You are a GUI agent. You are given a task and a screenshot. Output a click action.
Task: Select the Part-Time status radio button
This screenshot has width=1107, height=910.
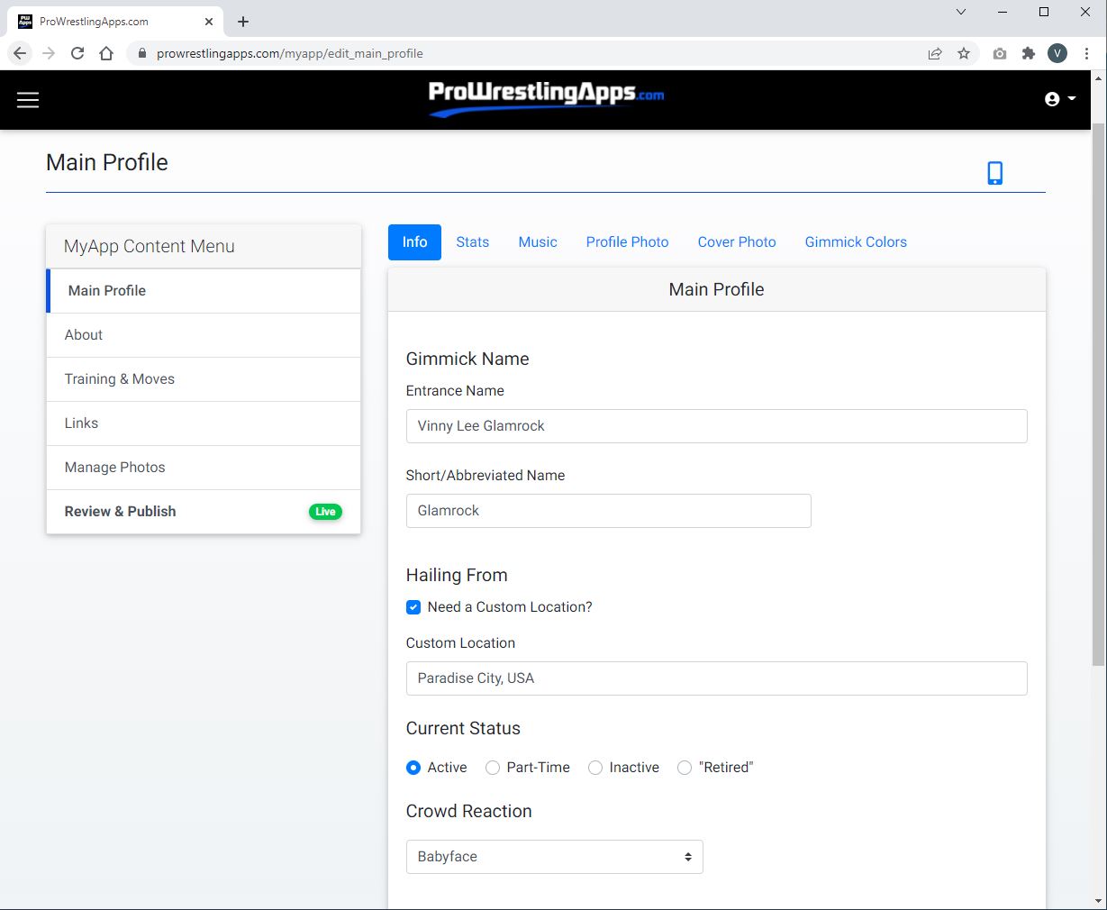pos(493,768)
